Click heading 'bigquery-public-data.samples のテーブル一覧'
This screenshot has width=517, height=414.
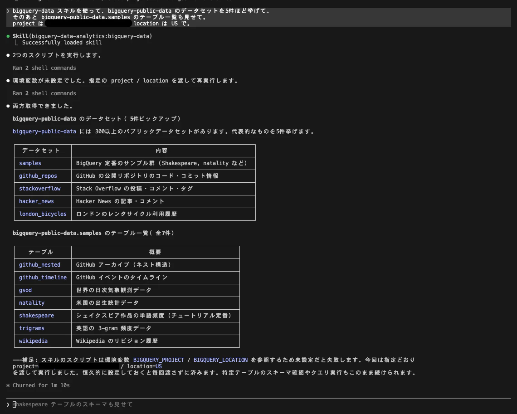tap(93, 233)
